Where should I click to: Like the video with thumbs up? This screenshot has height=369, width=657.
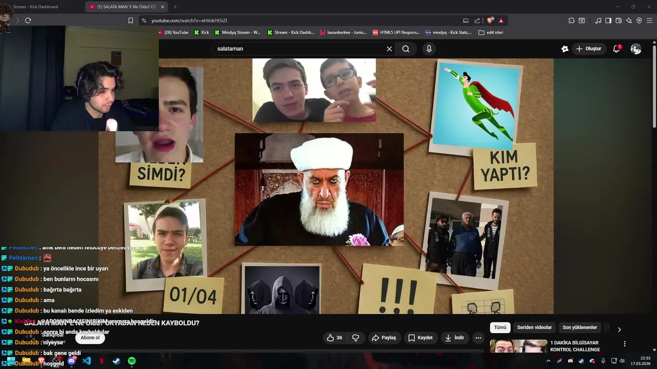[x=335, y=338]
